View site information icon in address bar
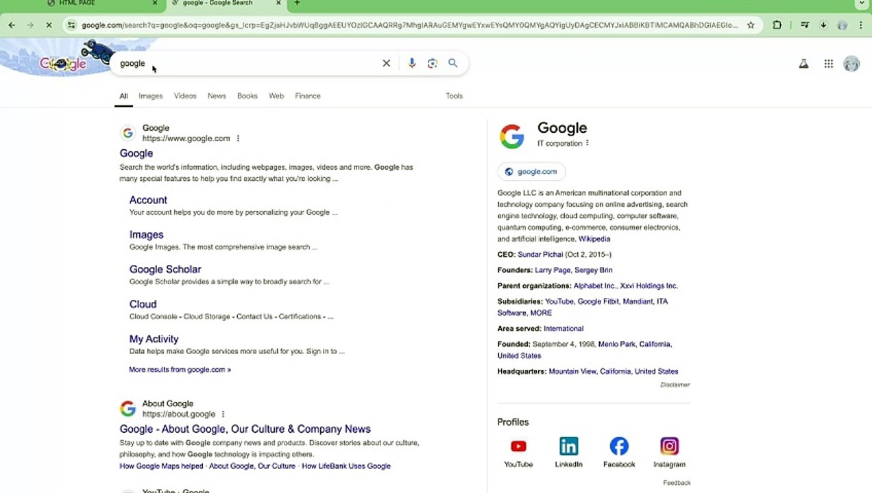 click(x=71, y=25)
